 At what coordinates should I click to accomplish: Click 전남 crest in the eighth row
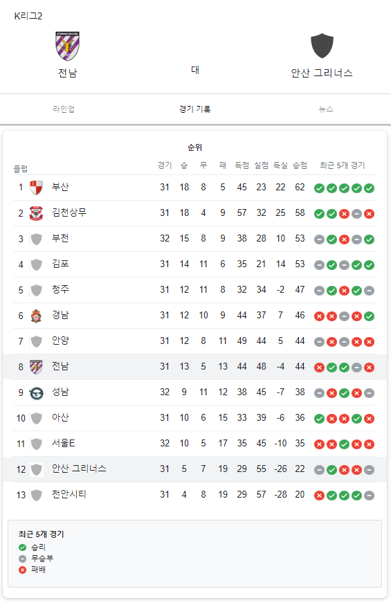tap(37, 367)
